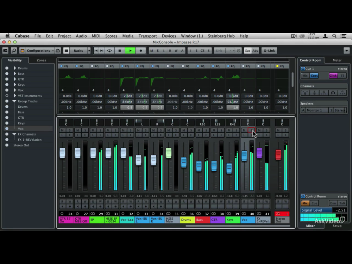The height and width of the screenshot is (264, 352).
Task: Solo the Bass channel
Action: click(206, 130)
